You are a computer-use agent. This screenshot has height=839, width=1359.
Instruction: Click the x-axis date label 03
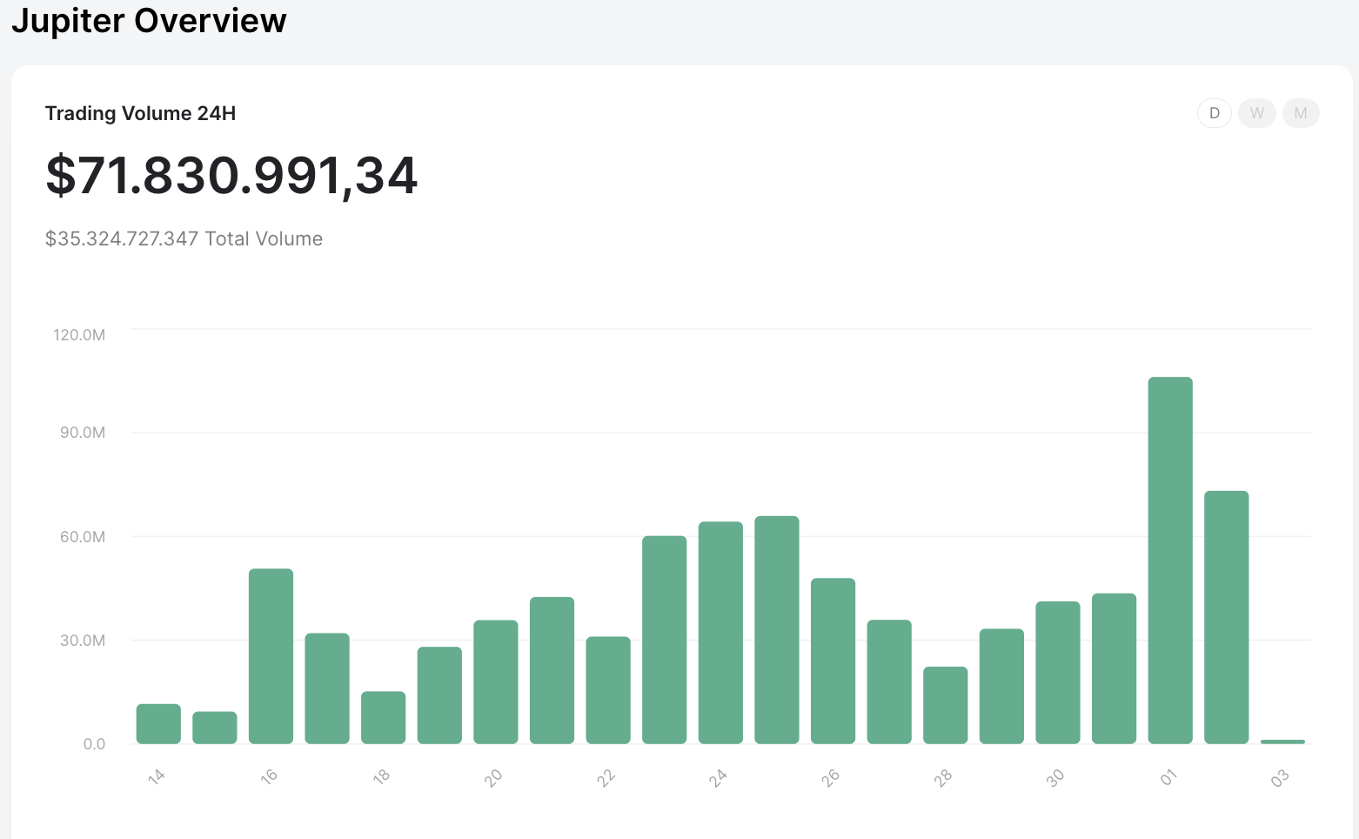click(x=1280, y=778)
